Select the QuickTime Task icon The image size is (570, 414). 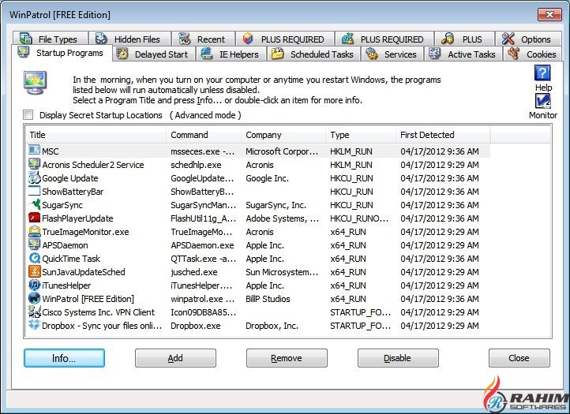(34, 259)
